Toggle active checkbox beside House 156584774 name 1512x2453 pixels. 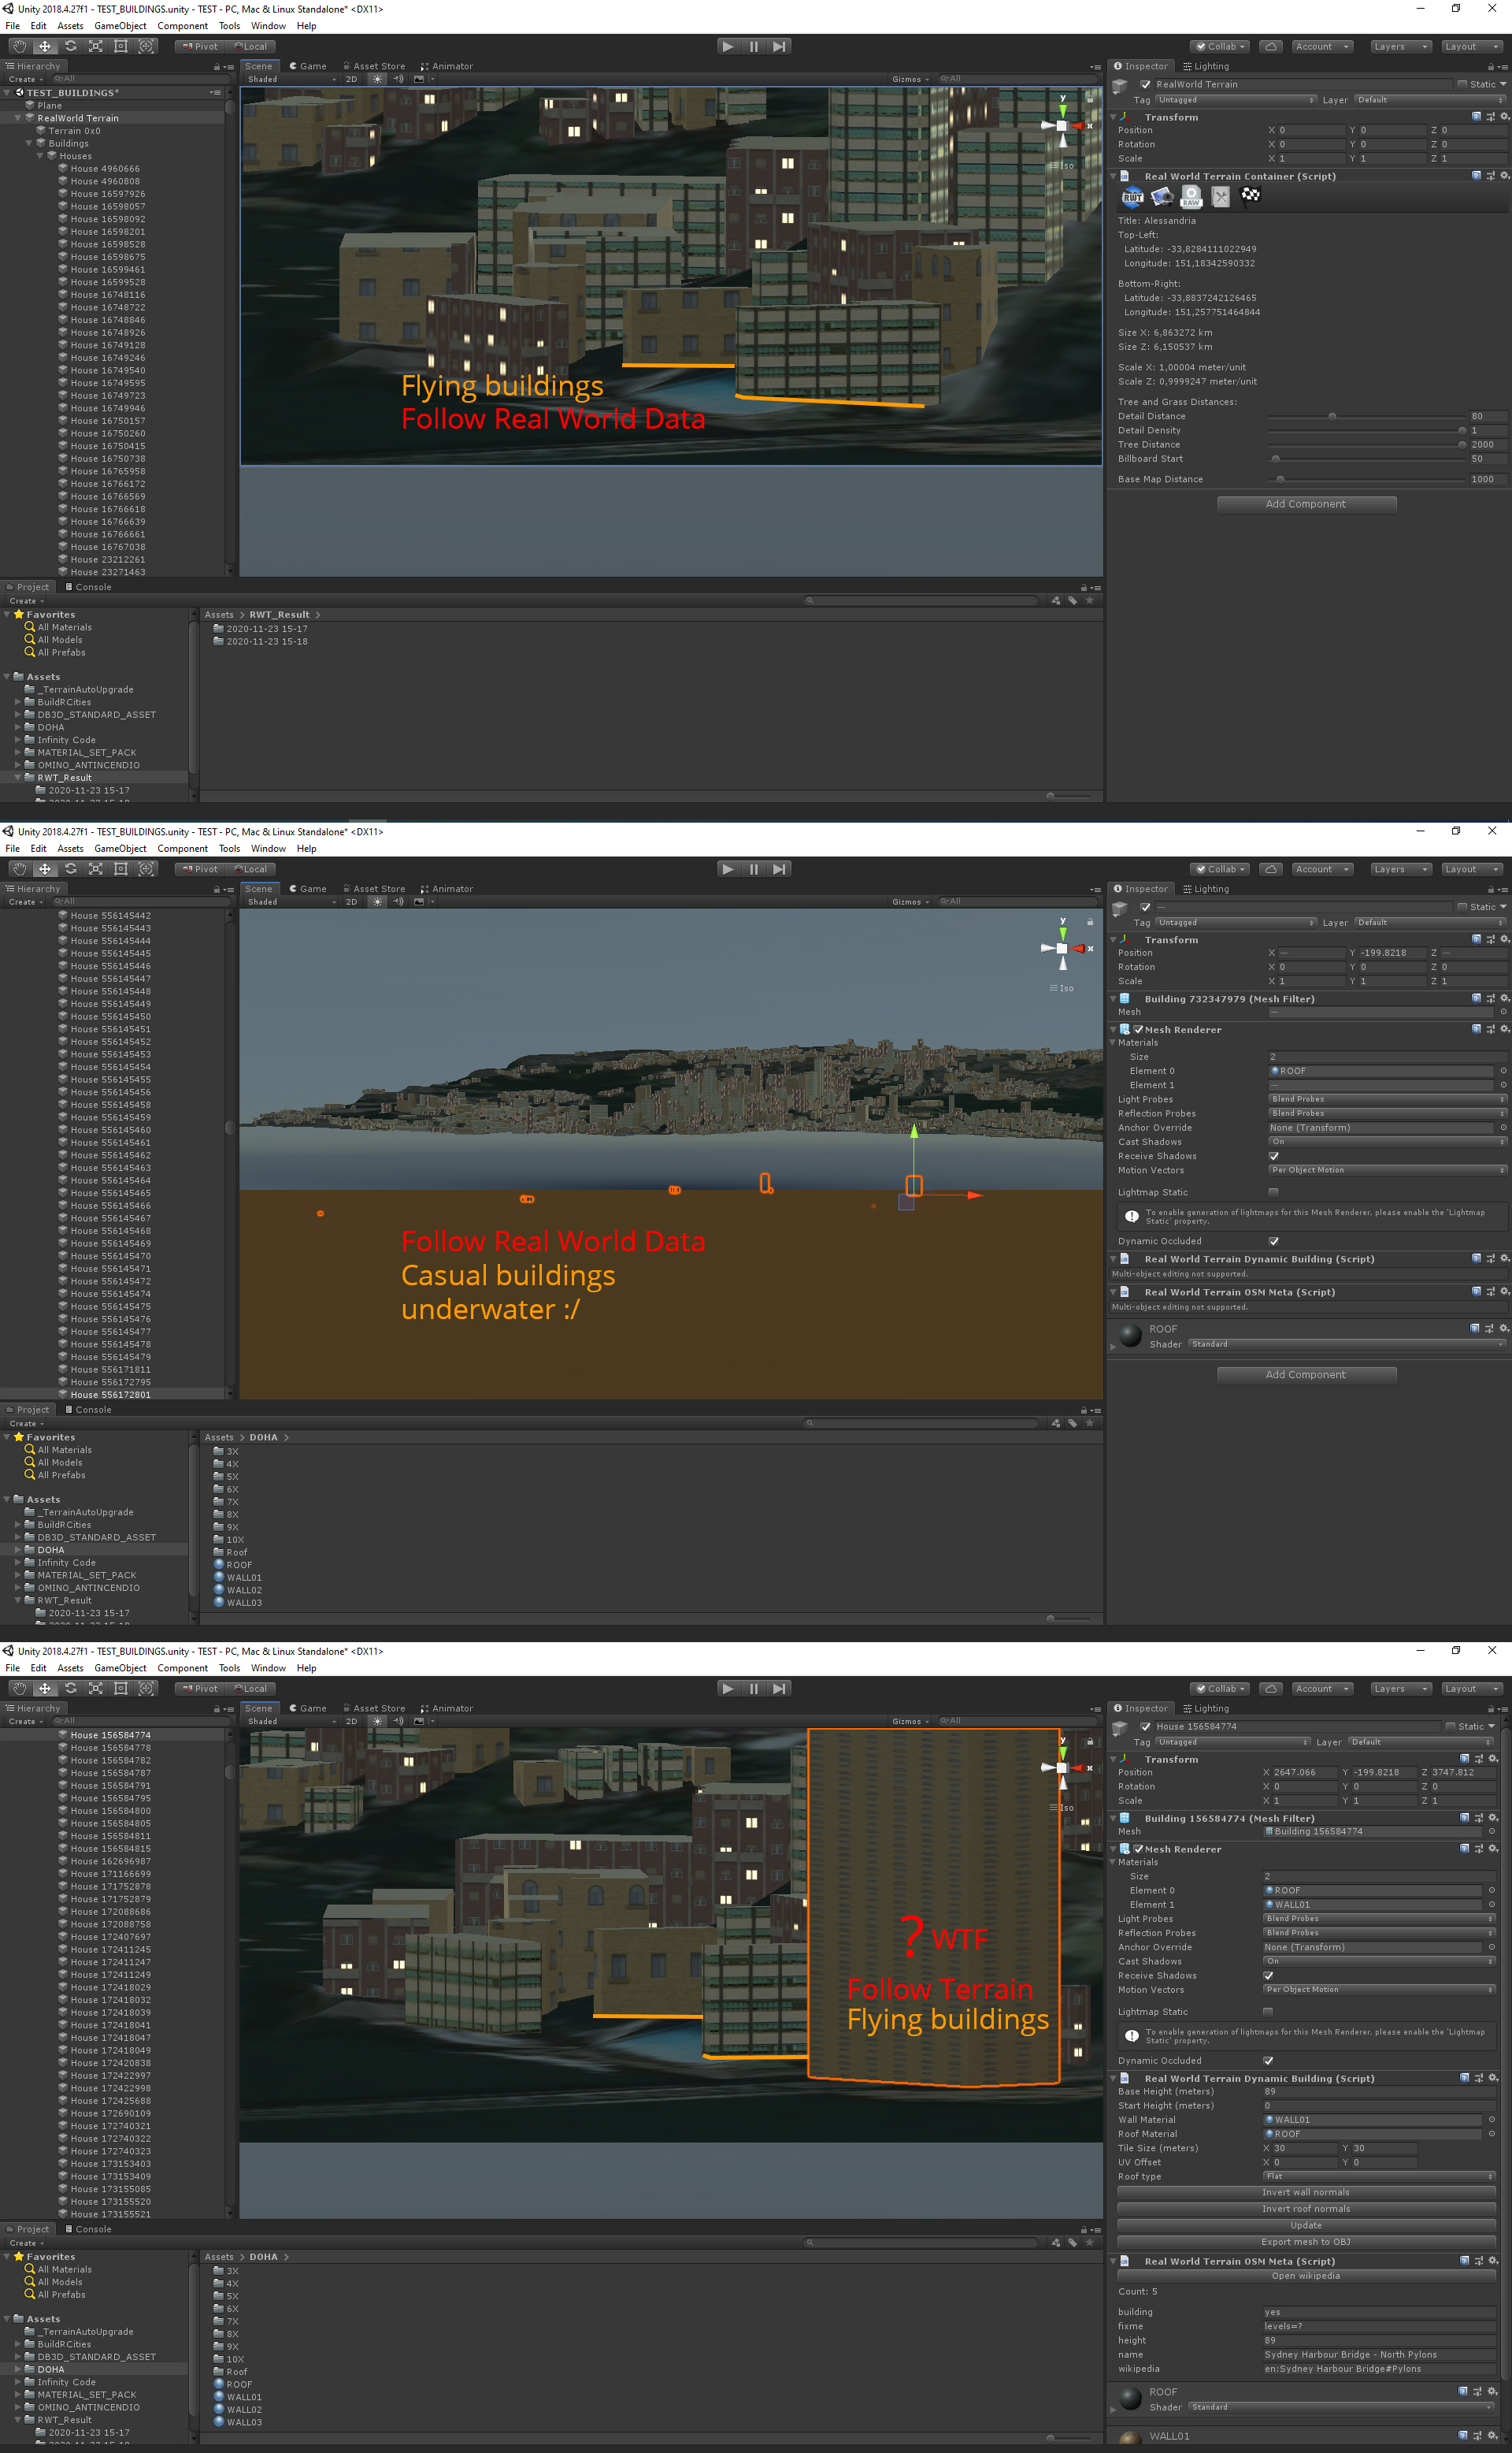tap(1145, 1726)
